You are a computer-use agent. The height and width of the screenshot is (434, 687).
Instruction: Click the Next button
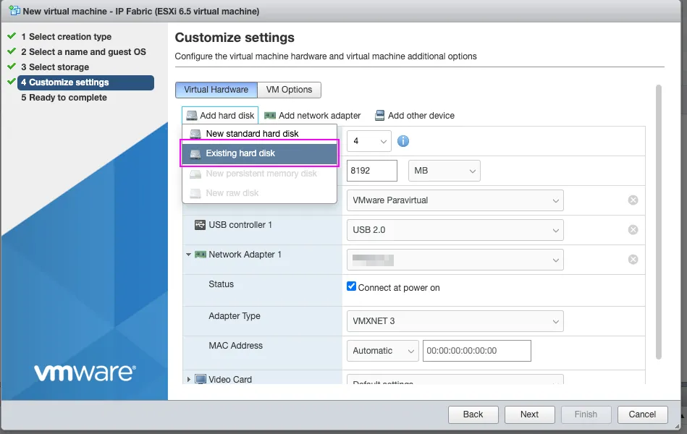(x=529, y=414)
